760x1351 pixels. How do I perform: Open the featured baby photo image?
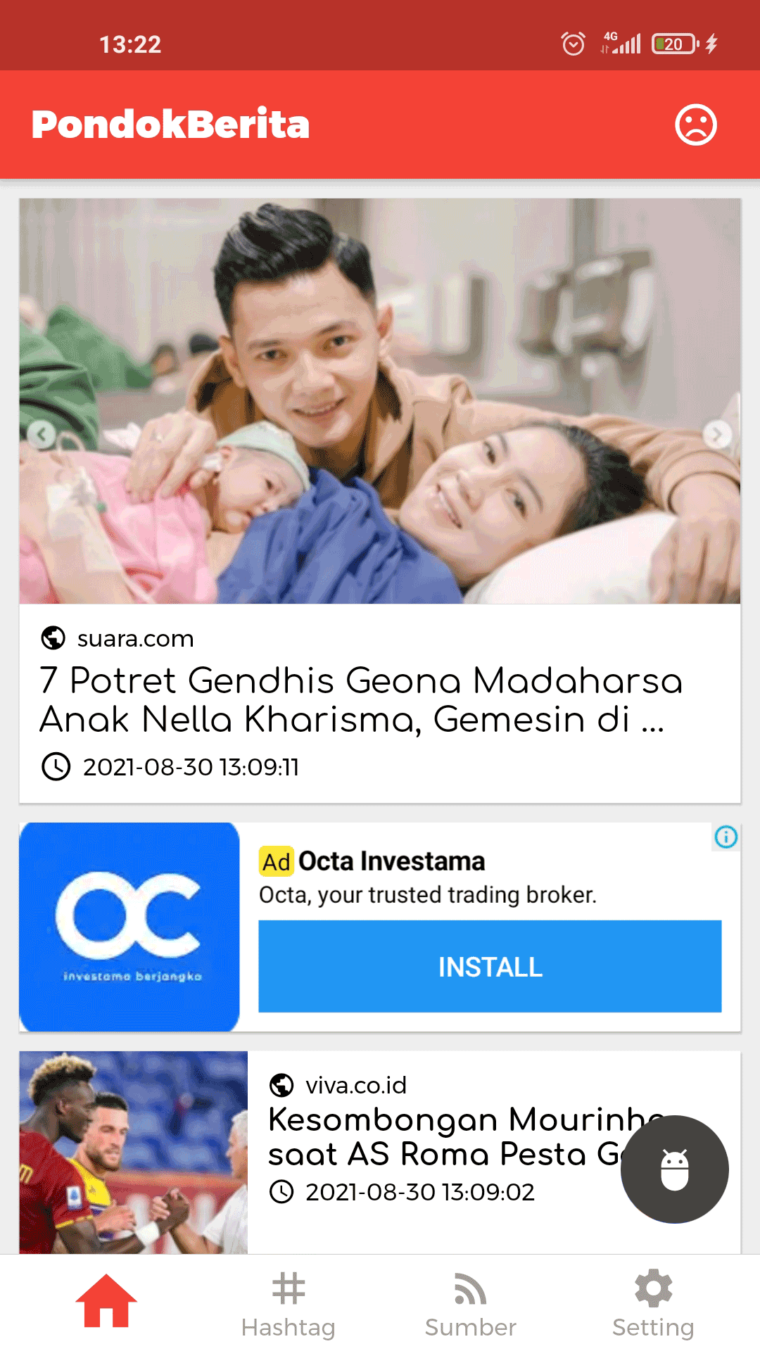pos(380,401)
